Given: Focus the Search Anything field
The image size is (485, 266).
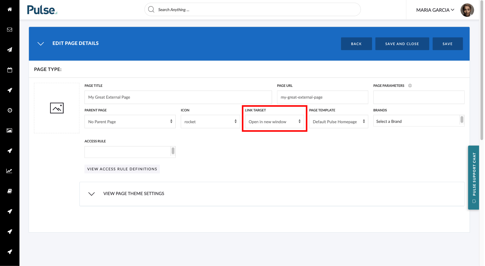Looking at the screenshot, I should click(x=253, y=10).
